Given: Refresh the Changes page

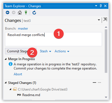Looking at the screenshot, I should coord(34,12).
